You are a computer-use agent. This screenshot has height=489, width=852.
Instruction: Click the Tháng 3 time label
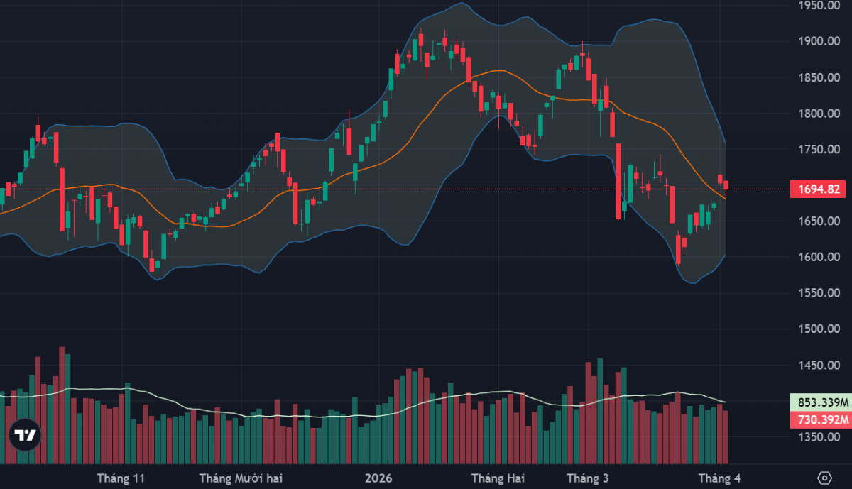tap(587, 478)
